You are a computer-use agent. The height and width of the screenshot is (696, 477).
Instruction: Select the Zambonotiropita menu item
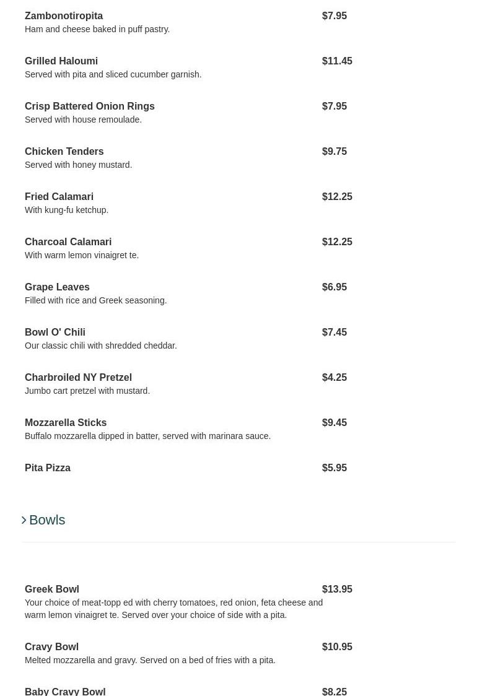point(64,16)
